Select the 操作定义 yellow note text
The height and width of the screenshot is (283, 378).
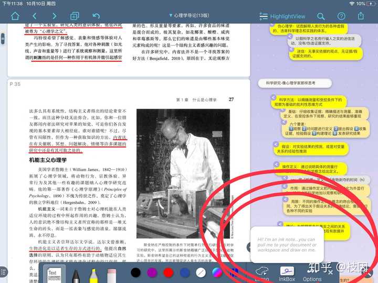coord(310,169)
